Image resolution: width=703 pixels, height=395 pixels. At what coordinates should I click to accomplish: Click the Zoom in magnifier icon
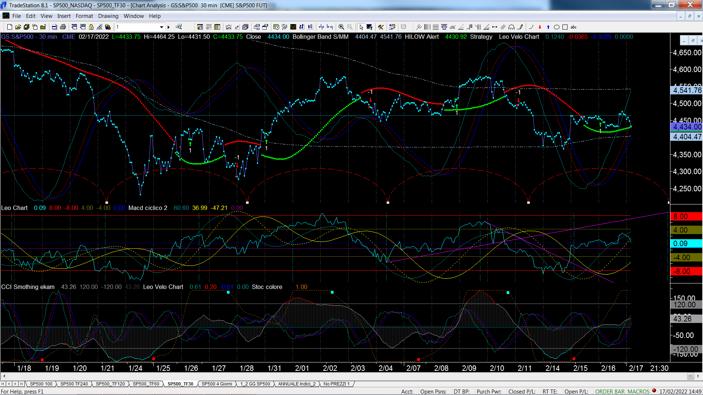[x=341, y=27]
